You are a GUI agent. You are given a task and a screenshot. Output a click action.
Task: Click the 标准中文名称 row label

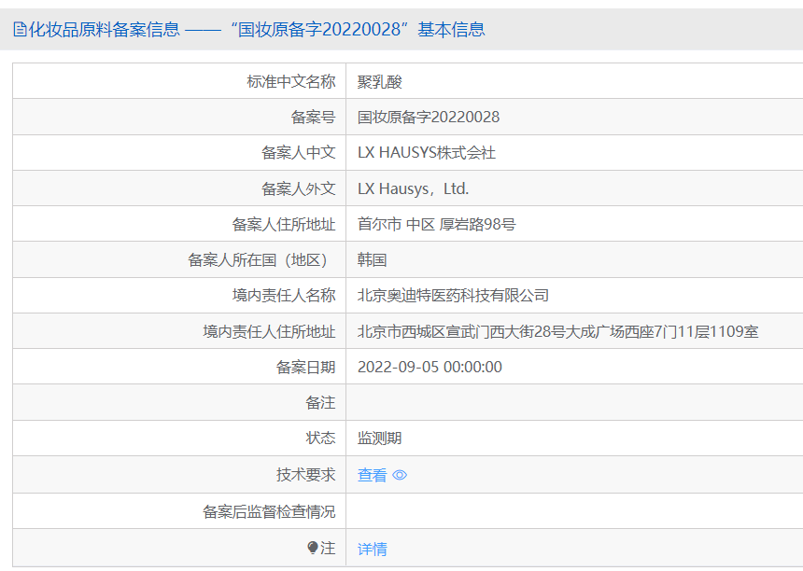(290, 81)
